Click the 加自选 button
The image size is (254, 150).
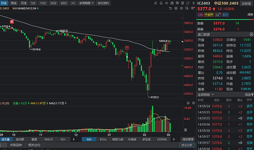coord(246,3)
